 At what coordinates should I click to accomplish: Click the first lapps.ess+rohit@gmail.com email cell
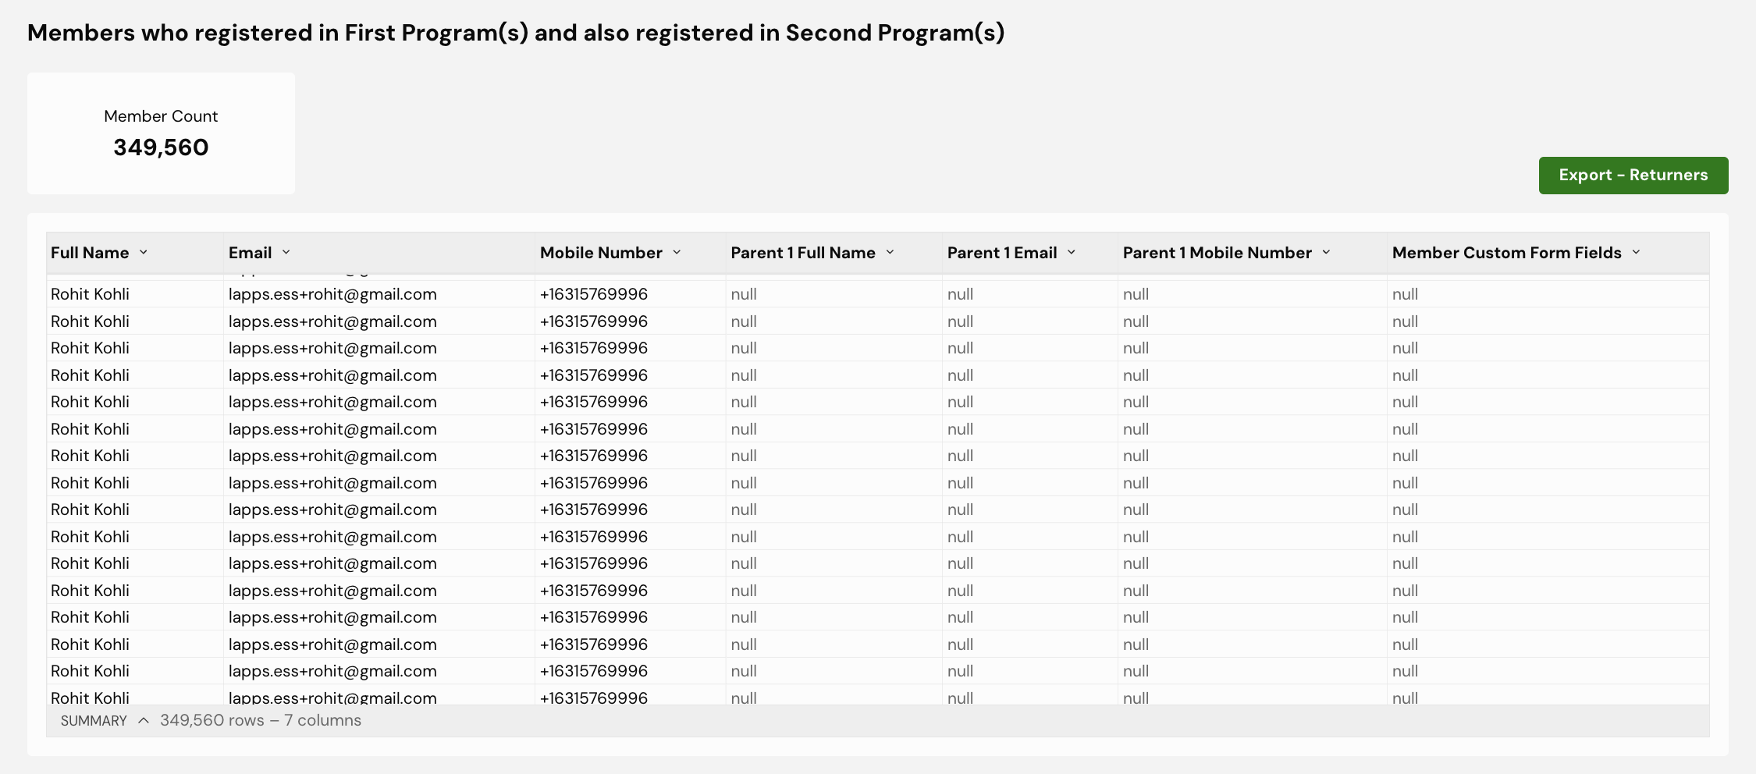(x=332, y=294)
